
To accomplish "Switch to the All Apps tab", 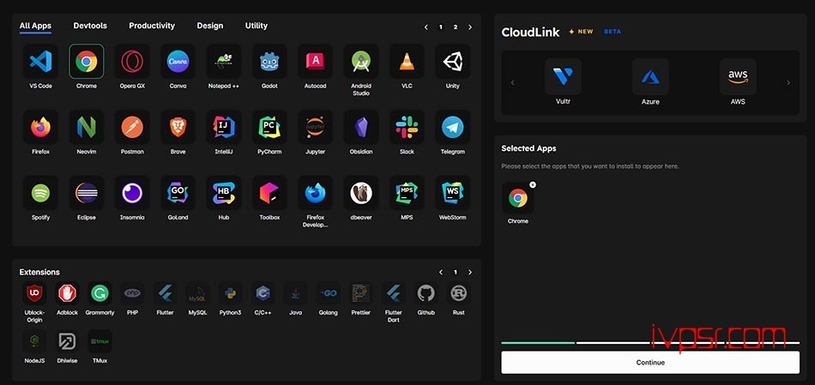I will click(35, 26).
